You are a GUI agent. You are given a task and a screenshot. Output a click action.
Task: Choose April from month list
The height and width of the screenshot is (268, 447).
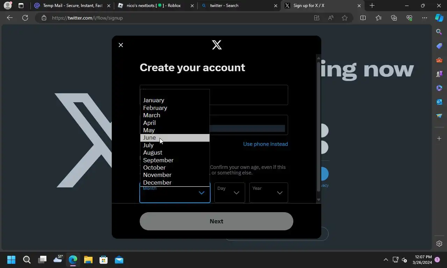click(175, 123)
